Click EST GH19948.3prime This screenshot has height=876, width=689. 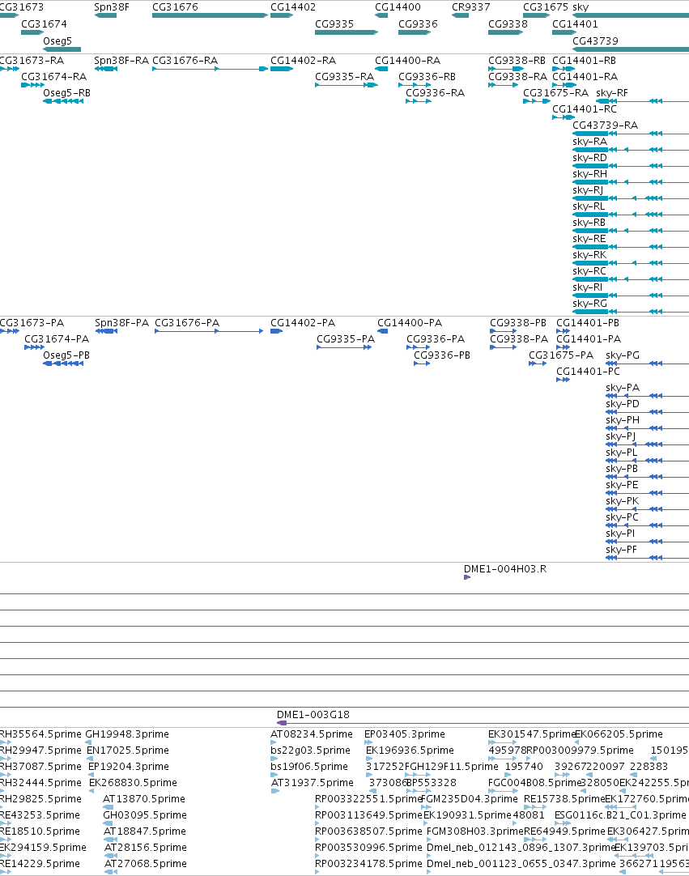click(x=88, y=742)
